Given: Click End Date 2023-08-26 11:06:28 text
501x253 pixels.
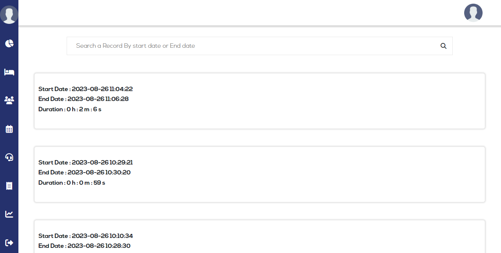Looking at the screenshot, I should tap(83, 99).
